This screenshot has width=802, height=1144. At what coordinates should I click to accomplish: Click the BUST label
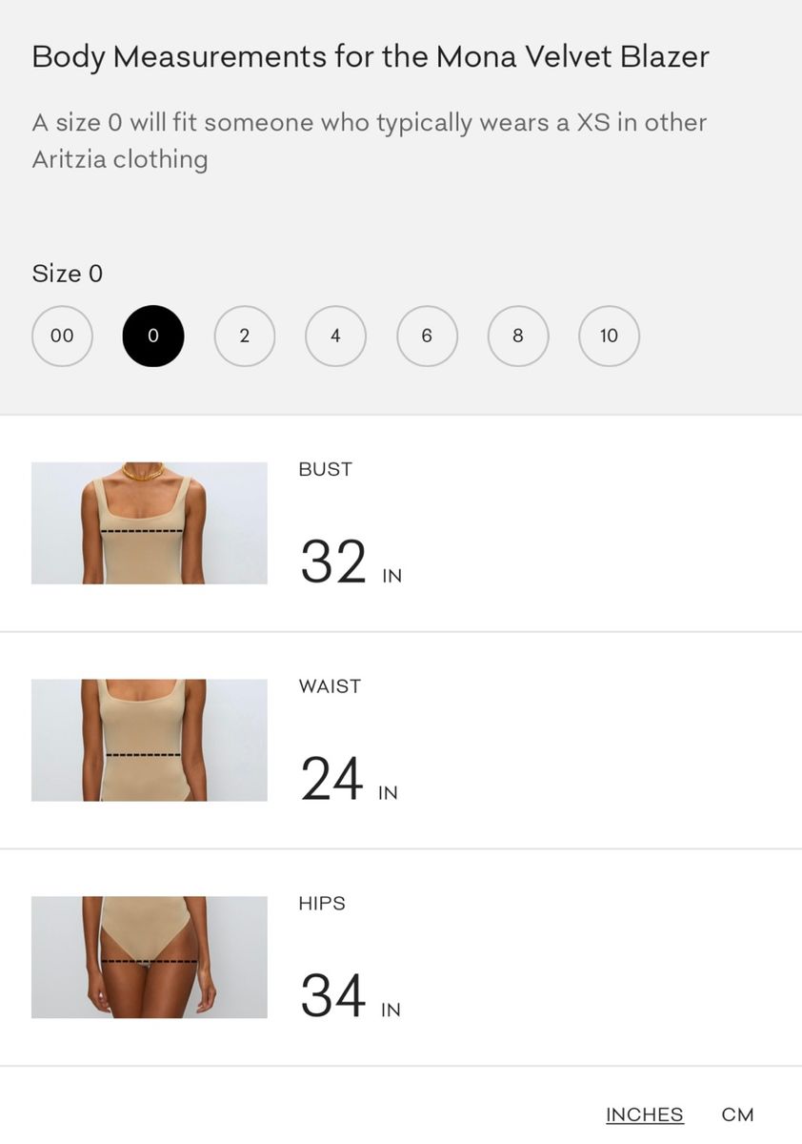pyautogui.click(x=326, y=469)
